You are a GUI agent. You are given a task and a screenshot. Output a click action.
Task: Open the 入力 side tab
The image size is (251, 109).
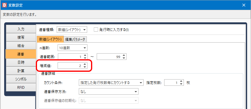click(x=21, y=29)
